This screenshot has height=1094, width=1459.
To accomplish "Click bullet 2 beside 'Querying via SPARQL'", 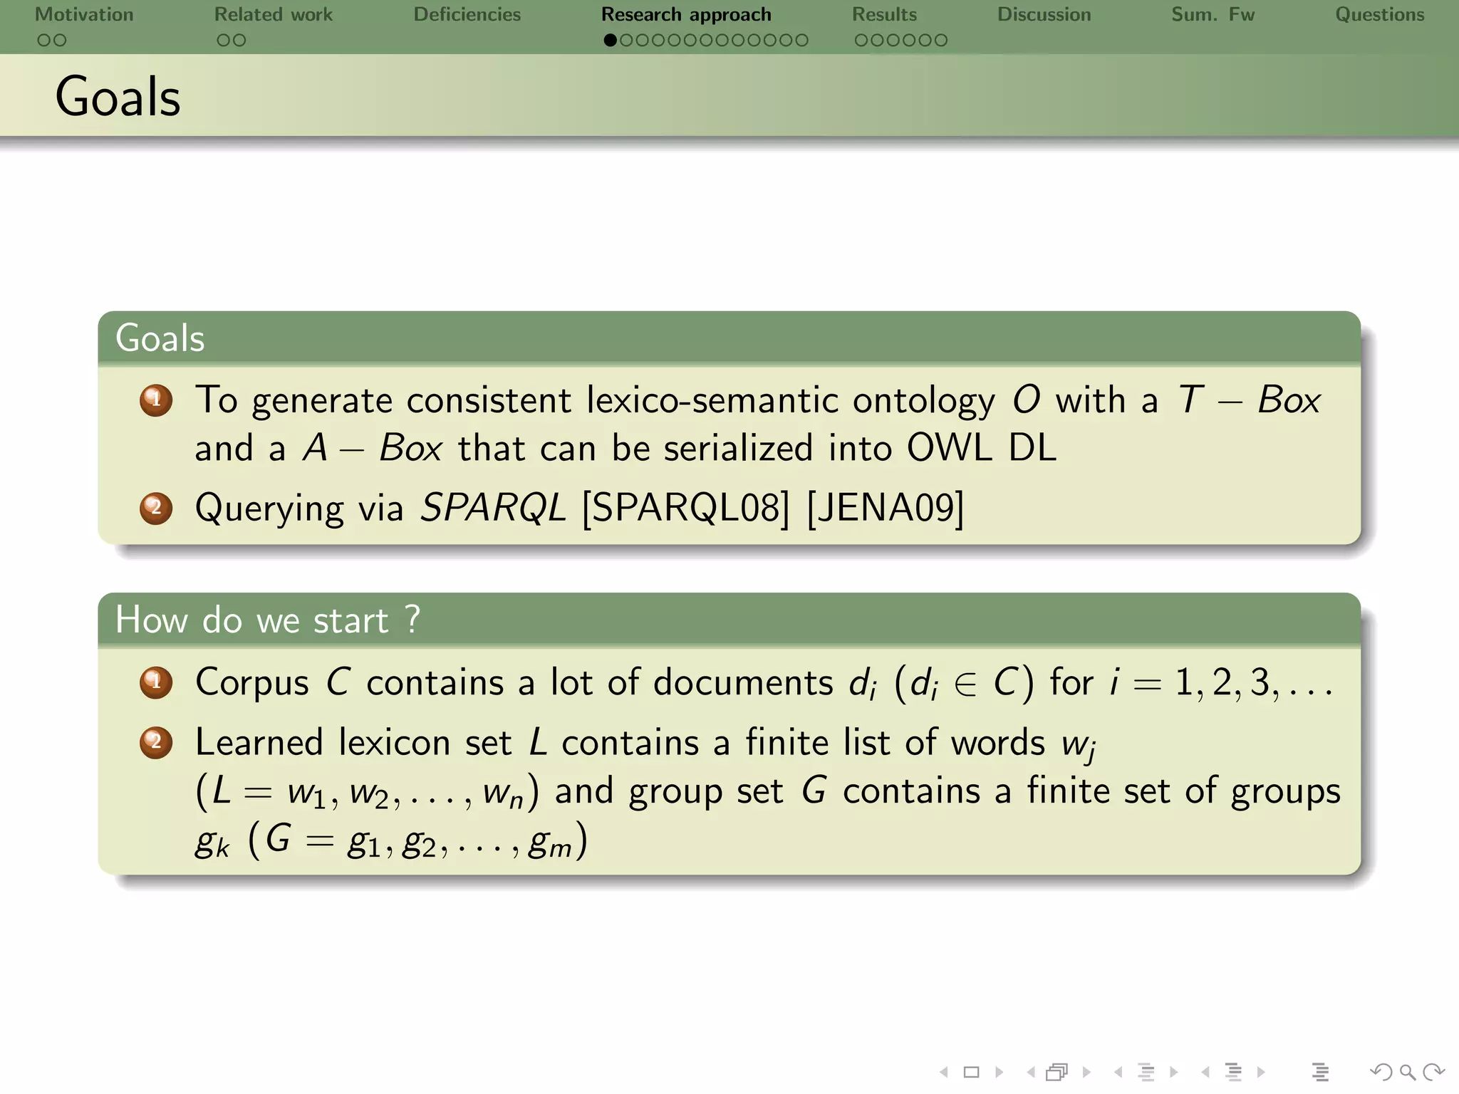I will click(156, 509).
